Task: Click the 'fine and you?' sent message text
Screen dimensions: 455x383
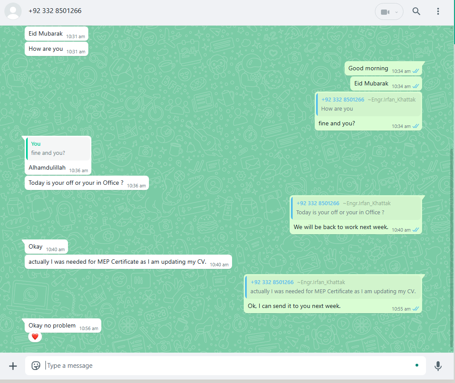Action: 337,123
